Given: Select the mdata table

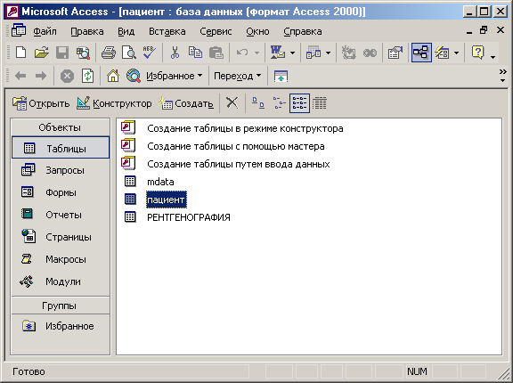Looking at the screenshot, I should point(150,182).
